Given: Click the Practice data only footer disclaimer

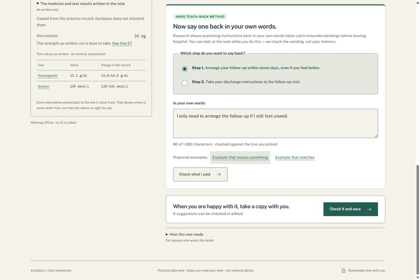Looking at the screenshot, I should pos(206,271).
